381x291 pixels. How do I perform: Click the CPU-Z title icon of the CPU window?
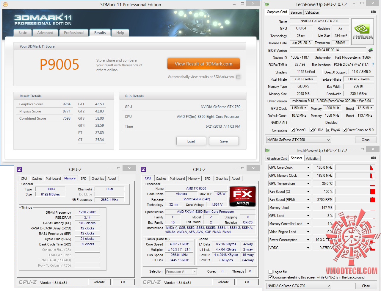[143, 169]
